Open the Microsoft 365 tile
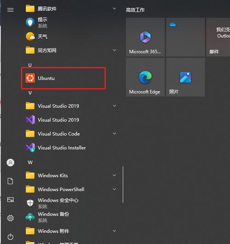Viewport: 230px width, 244px height. (145, 37)
